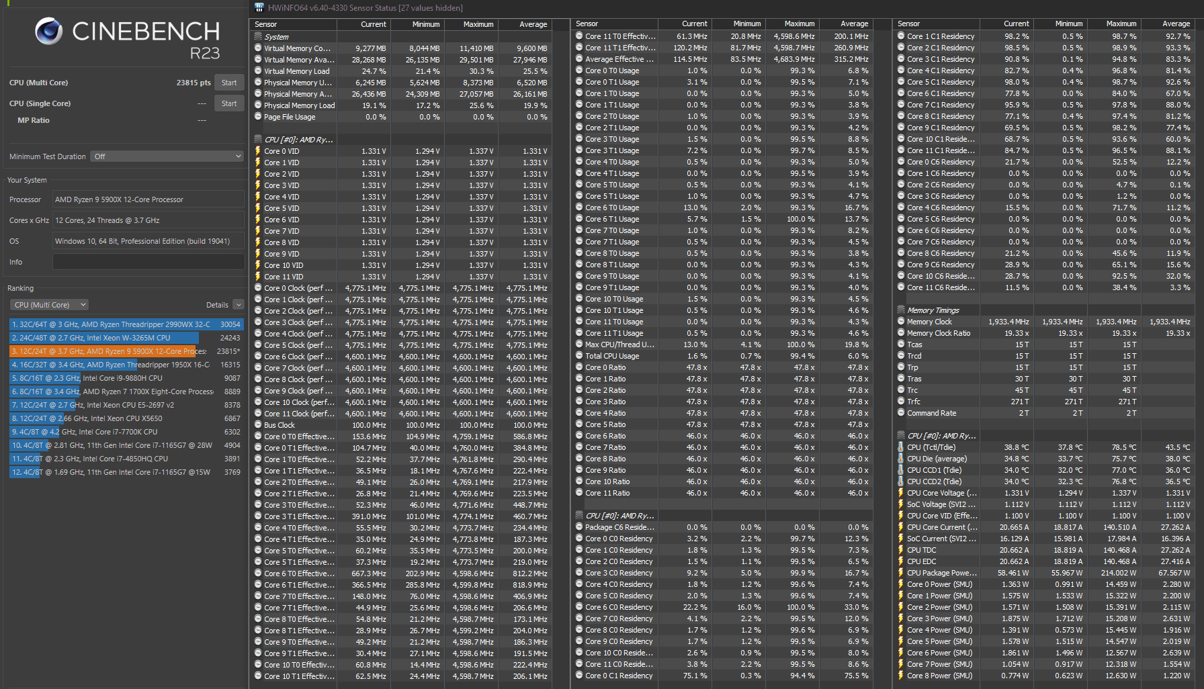Click the Core 0 Clock sensor icon

tap(258, 288)
